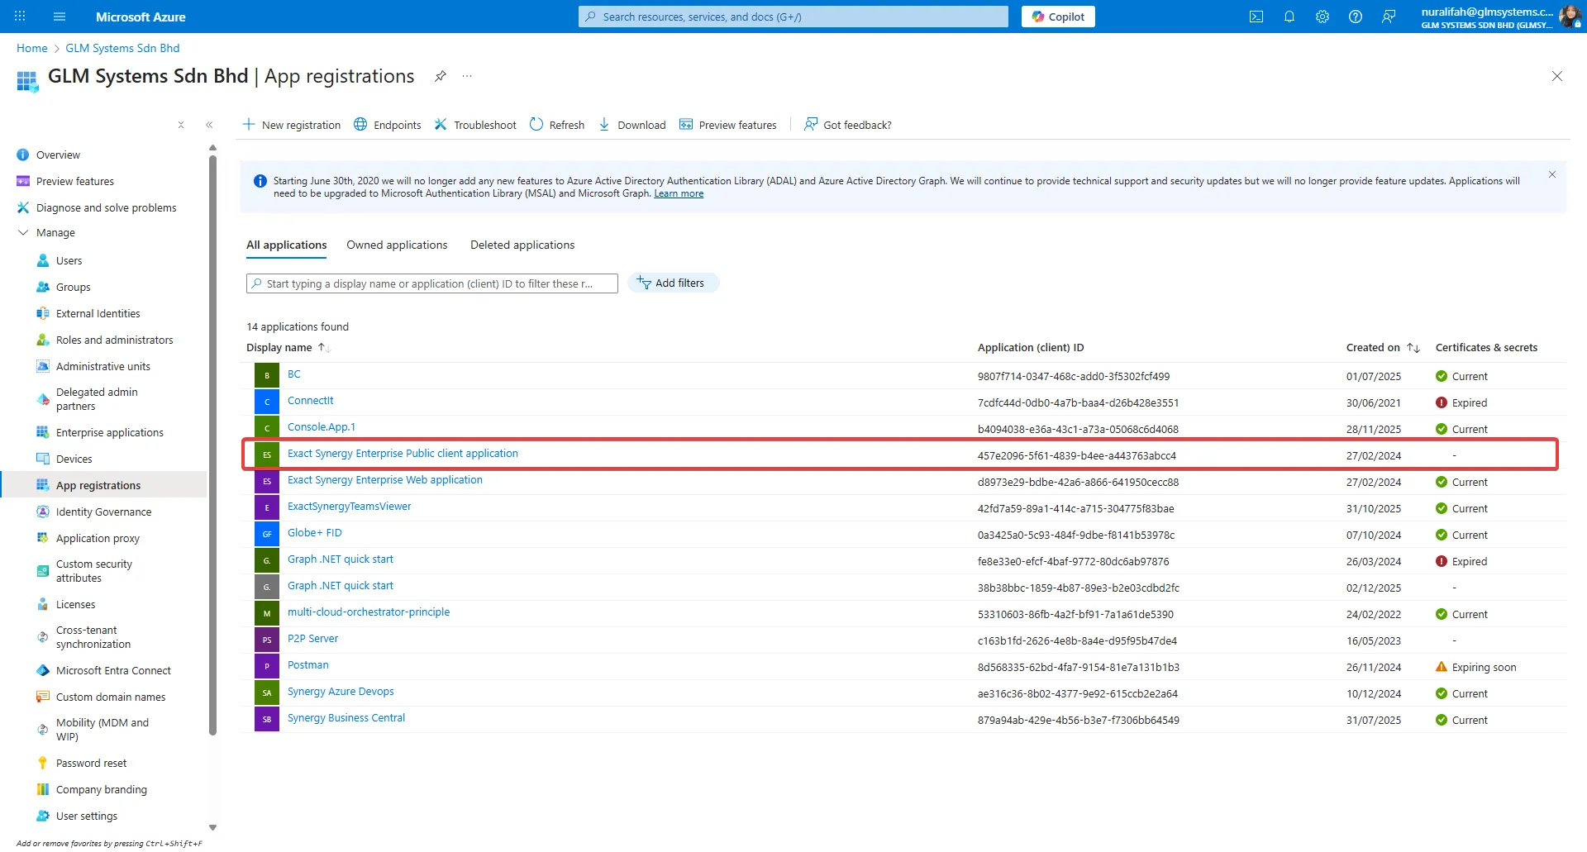1587x852 pixels.
Task: Click the Add filters button
Action: tap(672, 283)
